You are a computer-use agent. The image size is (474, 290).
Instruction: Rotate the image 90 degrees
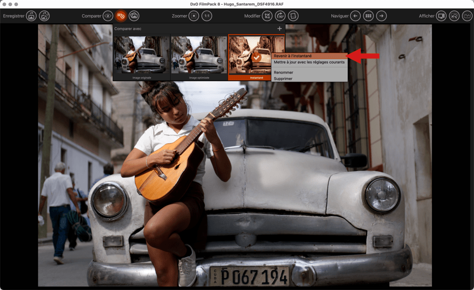[280, 16]
